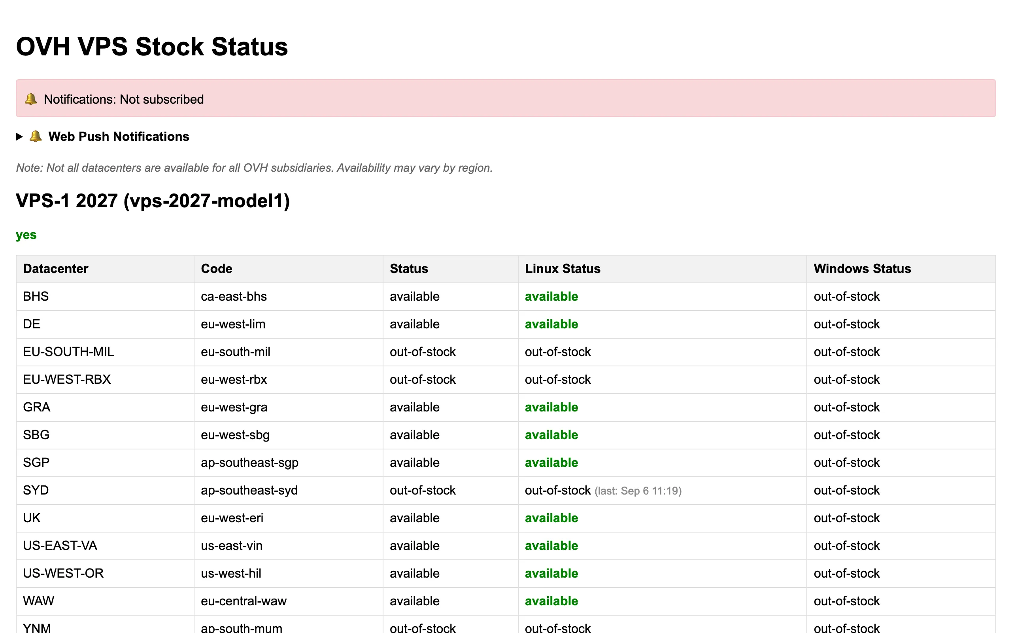Click the bell icon in the Notifications banner
1012x633 pixels.
(x=31, y=99)
